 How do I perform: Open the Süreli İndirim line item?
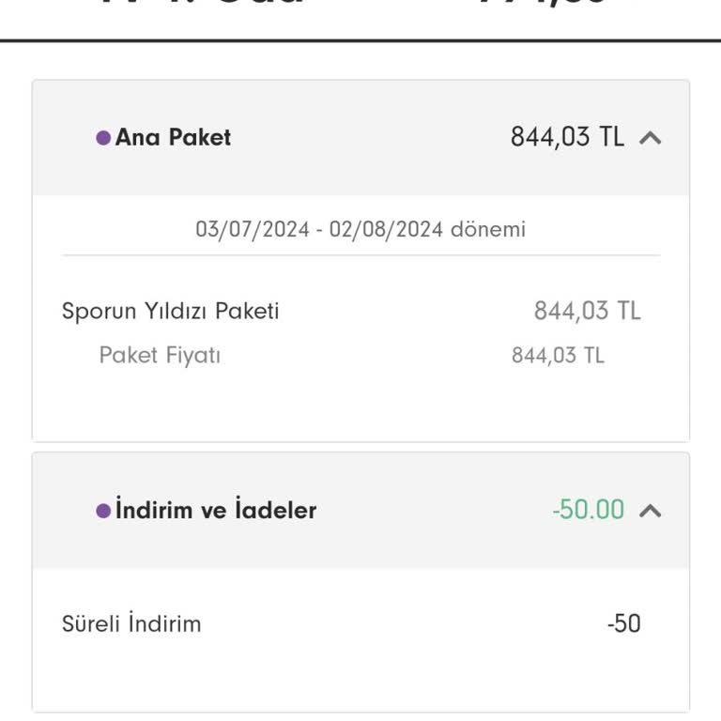[x=131, y=623]
